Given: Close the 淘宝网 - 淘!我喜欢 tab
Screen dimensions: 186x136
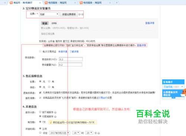Looking at the screenshot, I should click(40, 3).
